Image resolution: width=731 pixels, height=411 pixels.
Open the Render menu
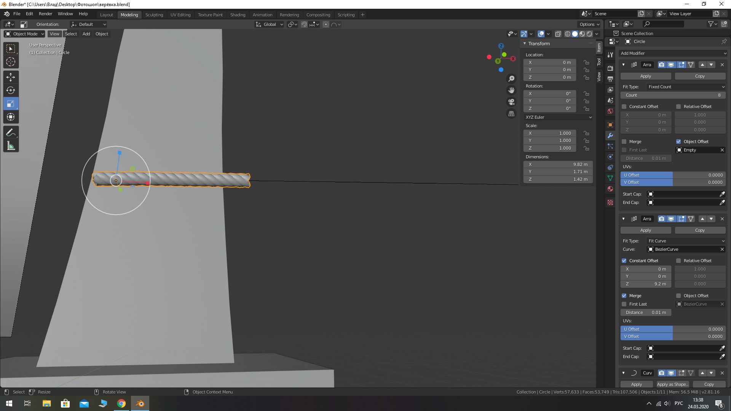point(45,14)
